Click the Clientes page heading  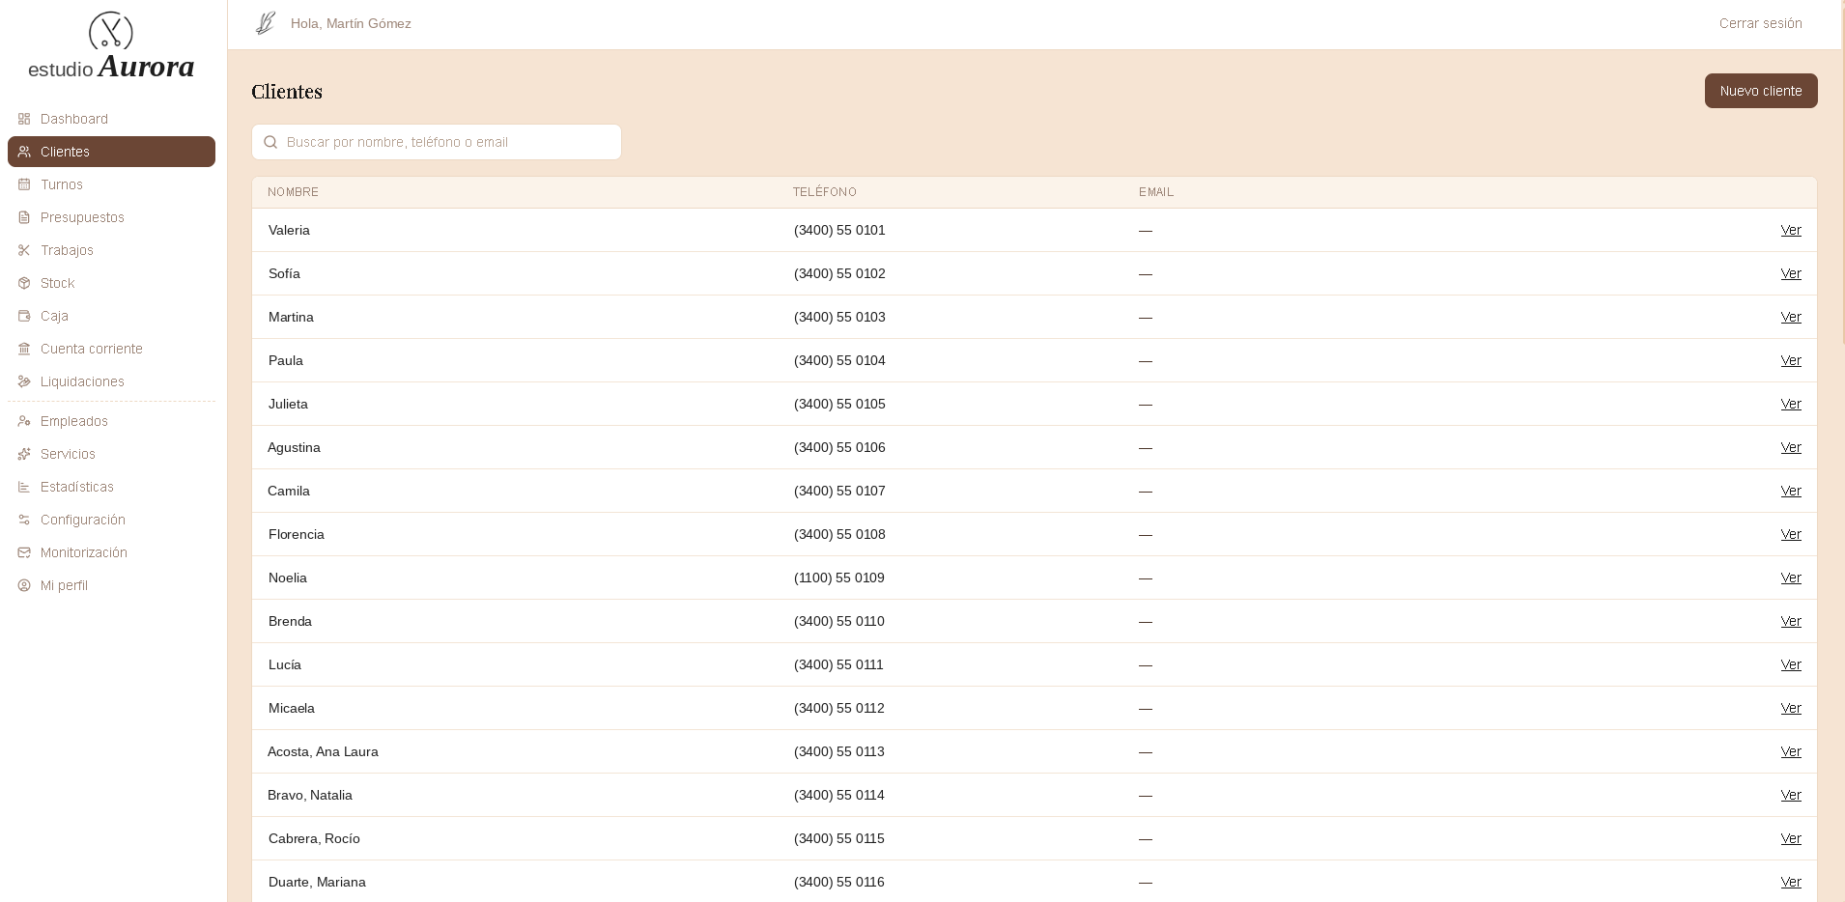[x=287, y=92]
